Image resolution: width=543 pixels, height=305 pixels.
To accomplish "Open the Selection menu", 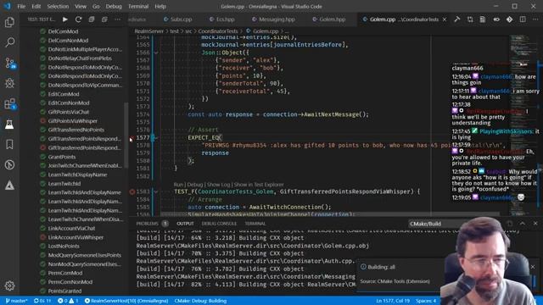I will pyautogui.click(x=58, y=6).
